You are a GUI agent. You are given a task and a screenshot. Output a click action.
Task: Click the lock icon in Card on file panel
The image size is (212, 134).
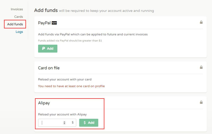(x=201, y=68)
